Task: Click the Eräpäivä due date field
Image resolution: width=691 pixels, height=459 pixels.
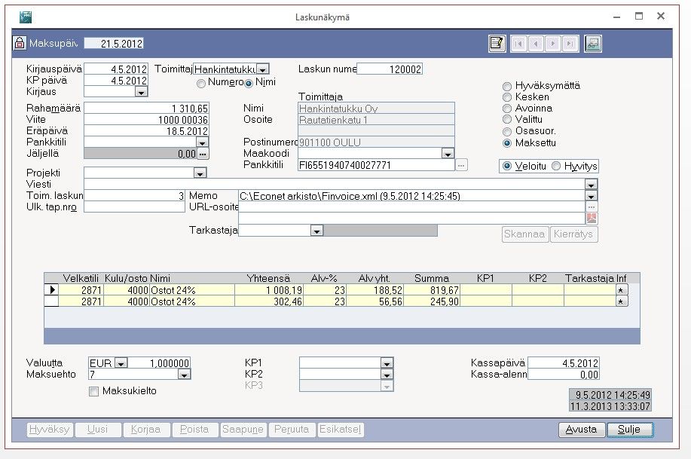Action: click(x=146, y=131)
